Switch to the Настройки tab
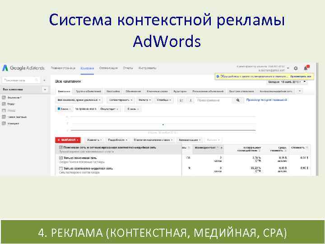325x244 pixels. tap(113, 91)
